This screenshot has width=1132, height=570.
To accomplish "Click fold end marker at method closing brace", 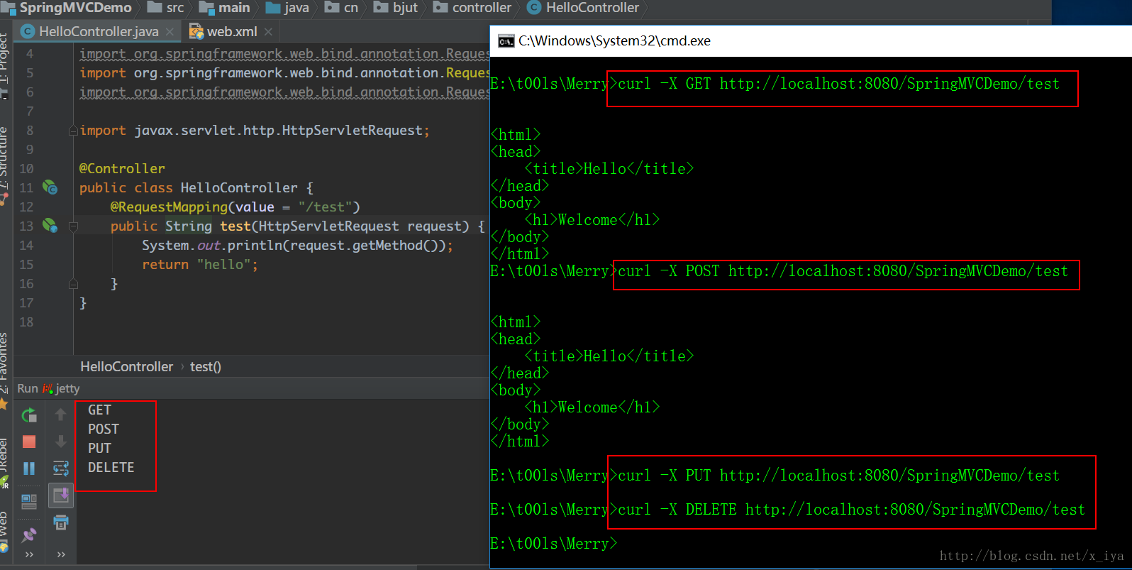I will click(x=73, y=284).
